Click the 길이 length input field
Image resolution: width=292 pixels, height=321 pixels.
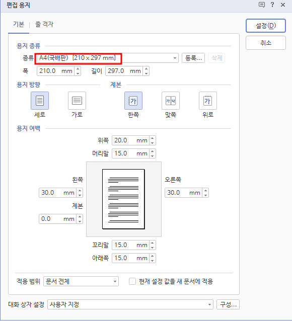point(124,71)
